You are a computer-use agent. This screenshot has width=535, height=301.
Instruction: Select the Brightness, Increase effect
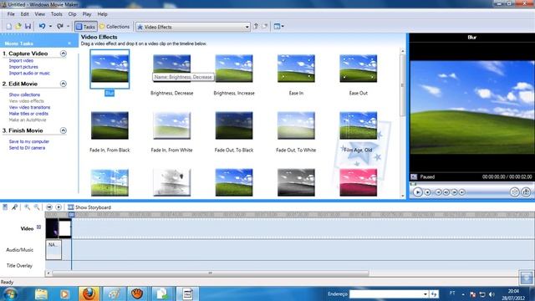pos(234,69)
